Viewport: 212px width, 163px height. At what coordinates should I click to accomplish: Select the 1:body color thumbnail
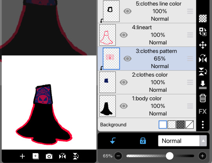tap(108, 106)
